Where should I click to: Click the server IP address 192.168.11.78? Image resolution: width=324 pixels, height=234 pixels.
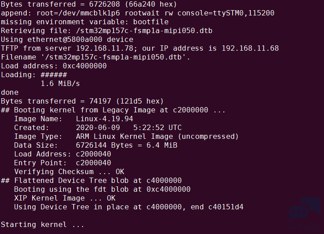click(105, 48)
